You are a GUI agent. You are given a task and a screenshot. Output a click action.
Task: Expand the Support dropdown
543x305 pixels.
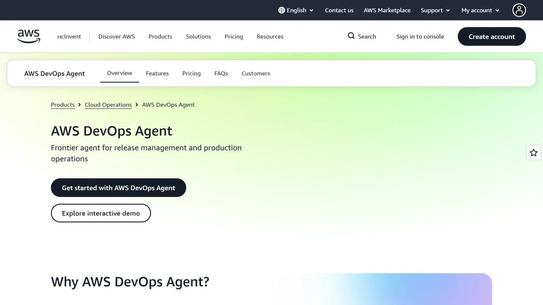pyautogui.click(x=435, y=10)
